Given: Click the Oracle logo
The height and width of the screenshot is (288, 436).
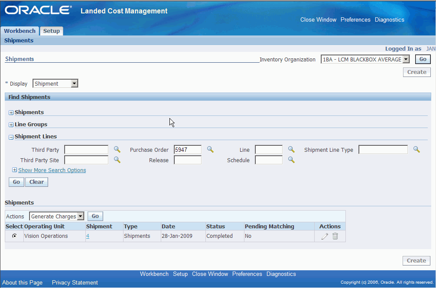Looking at the screenshot, I should click(38, 10).
